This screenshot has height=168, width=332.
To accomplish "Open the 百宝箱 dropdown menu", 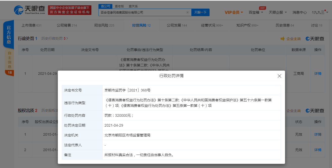I will pos(256,12).
